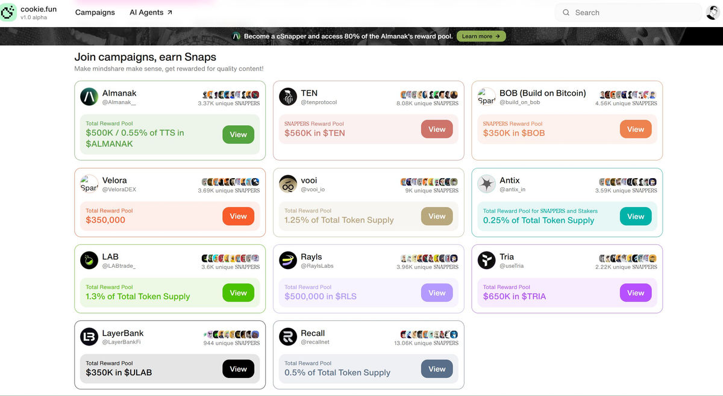The image size is (723, 396).
Task: Click the search magnifier icon
Action: click(566, 13)
